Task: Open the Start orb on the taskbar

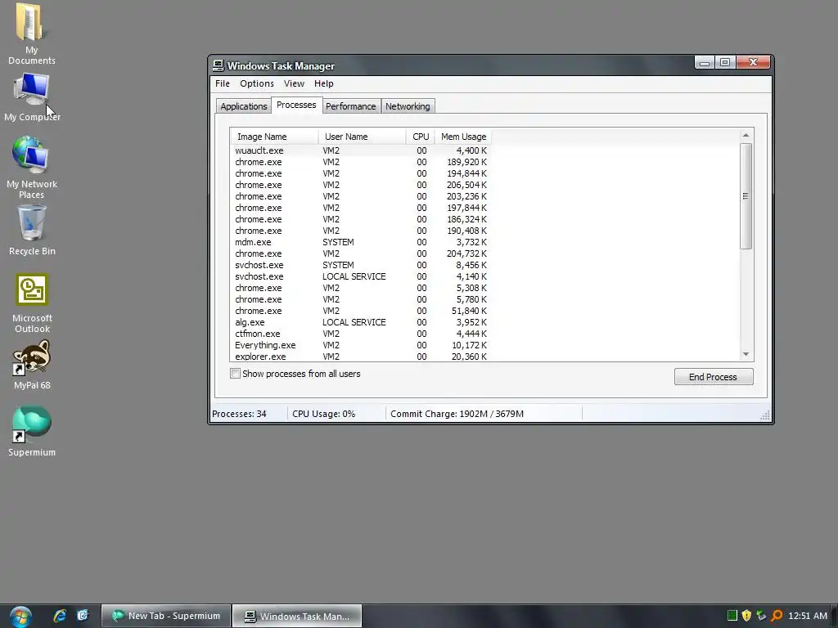Action: 20,617
